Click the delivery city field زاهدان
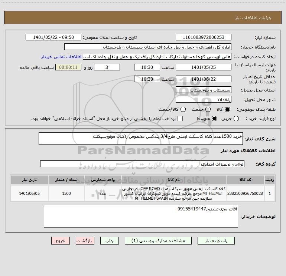 [x=204, y=100]
